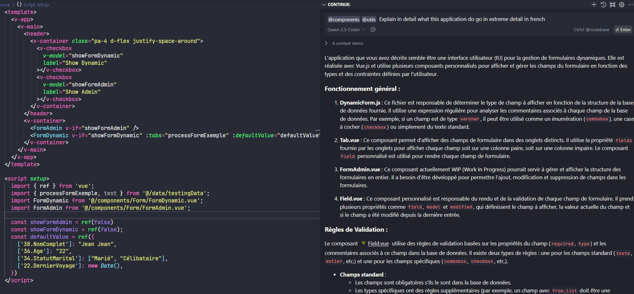Toggle Continue full screen view
This screenshot has width=634, height=294.
point(612,4)
